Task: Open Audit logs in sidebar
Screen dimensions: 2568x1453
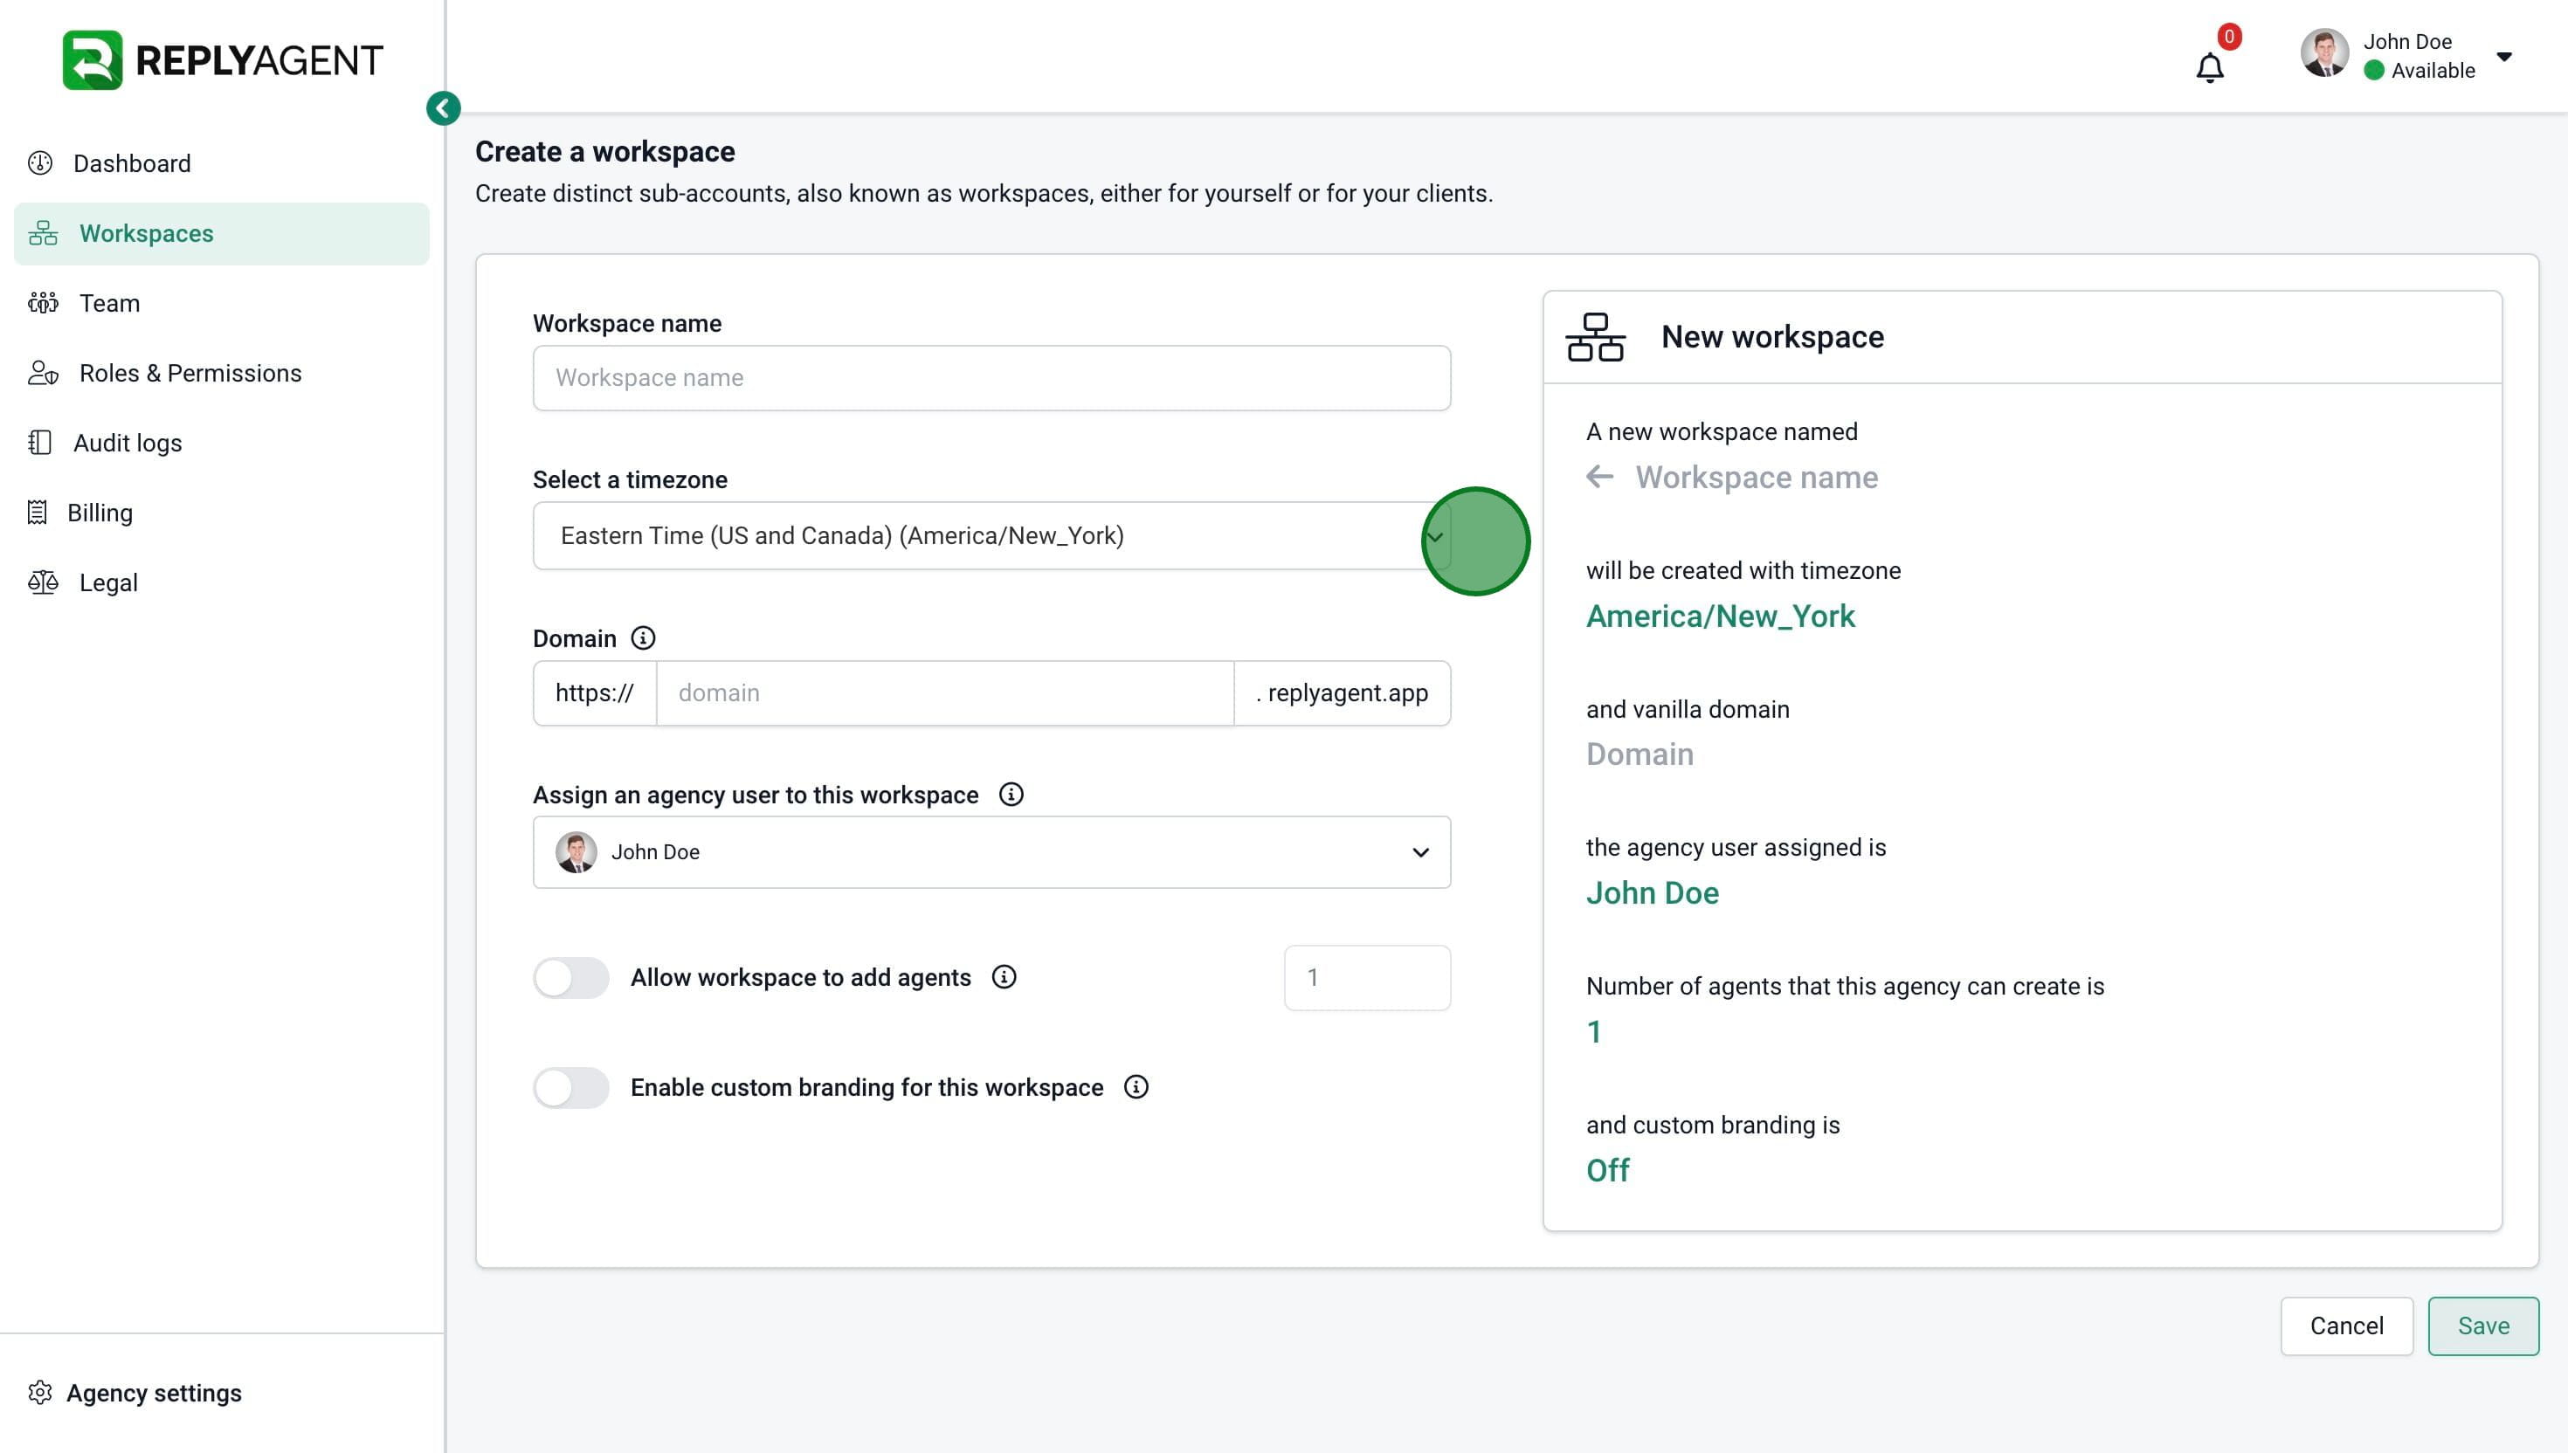Action: coord(127,442)
